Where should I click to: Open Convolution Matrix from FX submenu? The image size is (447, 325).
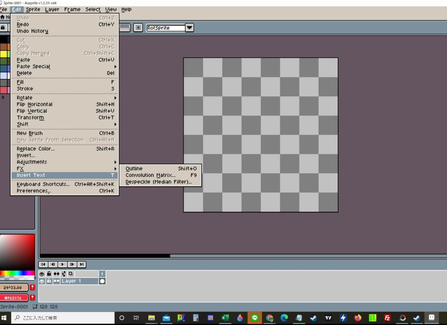151,175
